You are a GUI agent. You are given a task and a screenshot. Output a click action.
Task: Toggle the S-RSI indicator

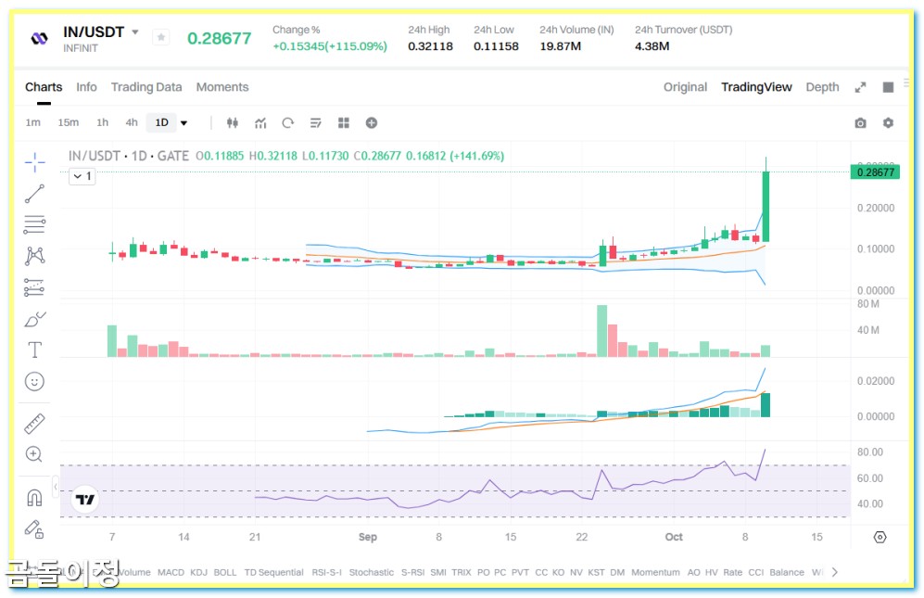click(x=412, y=572)
